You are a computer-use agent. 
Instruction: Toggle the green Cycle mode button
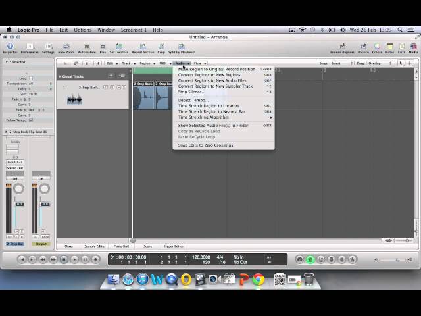coord(310,259)
